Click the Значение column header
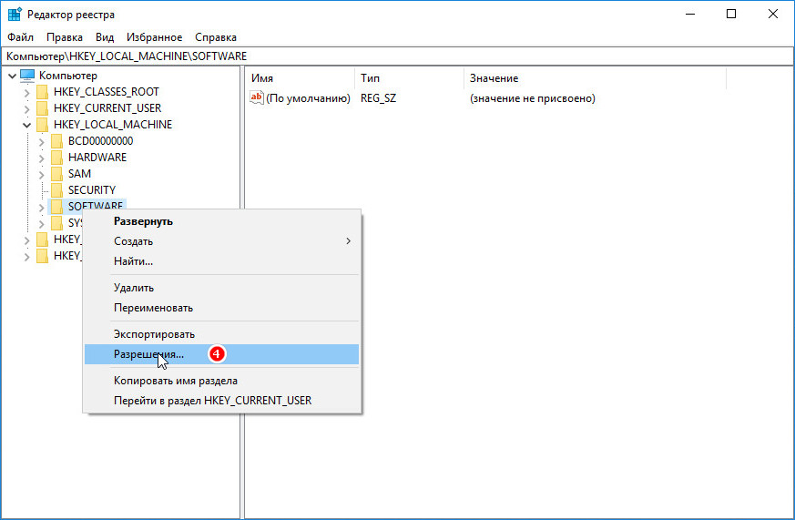The image size is (795, 520). coord(596,78)
